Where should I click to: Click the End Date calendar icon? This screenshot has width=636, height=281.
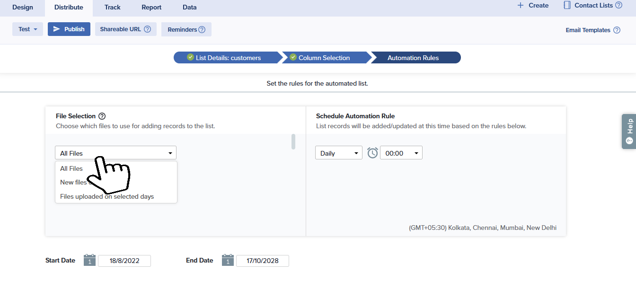point(228,260)
